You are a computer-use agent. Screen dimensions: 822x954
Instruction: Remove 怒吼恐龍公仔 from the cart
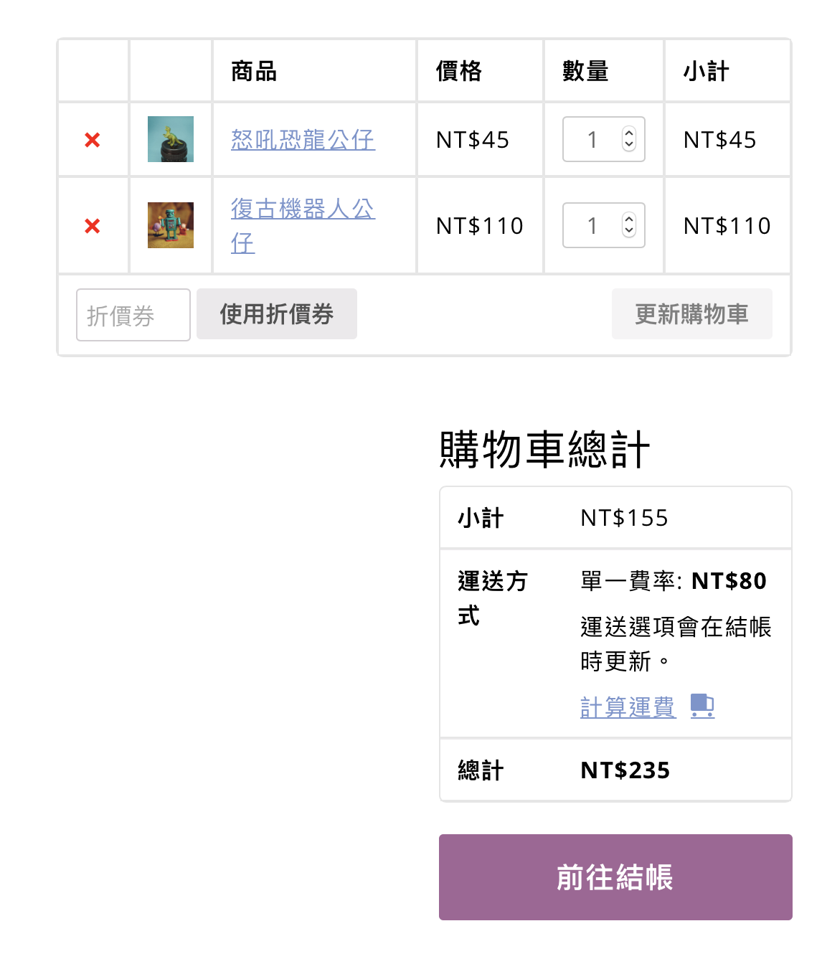[x=93, y=140]
